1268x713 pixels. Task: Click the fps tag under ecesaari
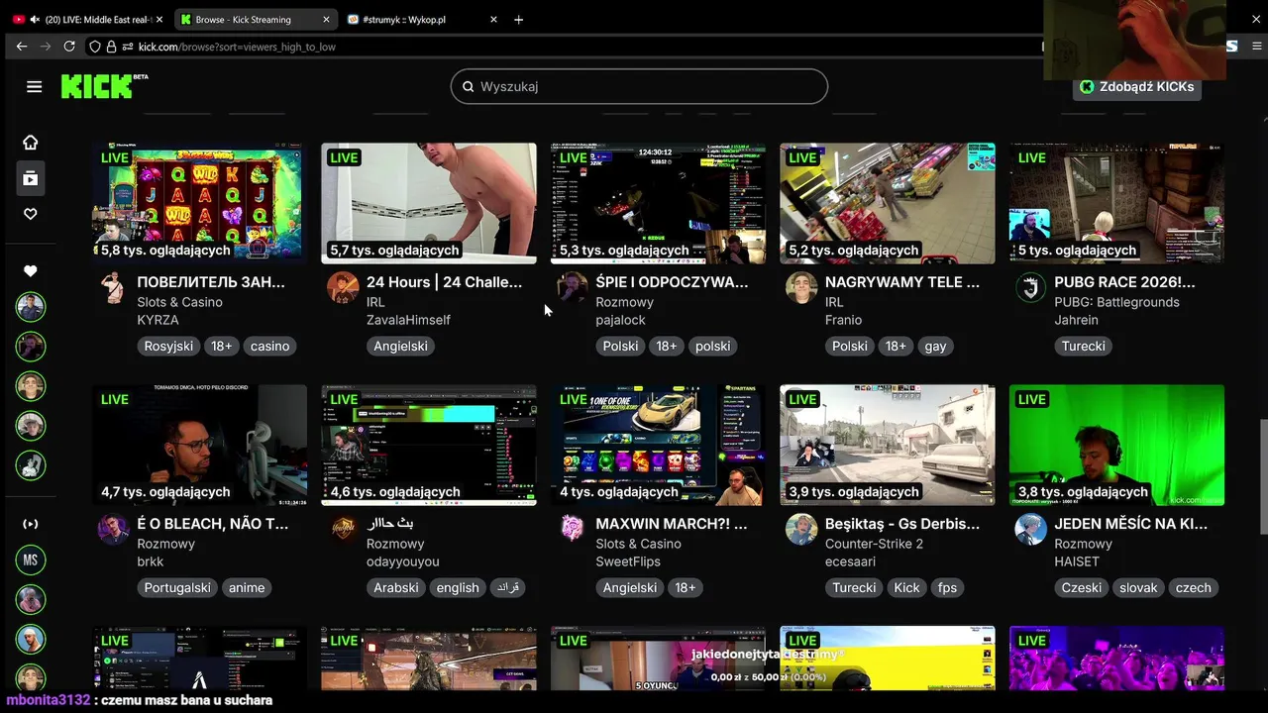948,587
